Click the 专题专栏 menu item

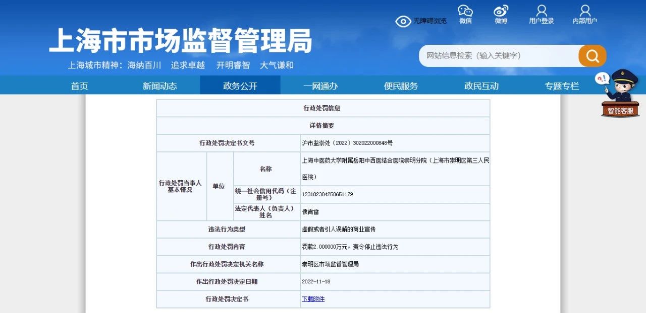(x=561, y=86)
